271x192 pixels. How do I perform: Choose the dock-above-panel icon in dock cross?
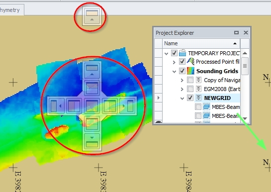click(x=92, y=88)
